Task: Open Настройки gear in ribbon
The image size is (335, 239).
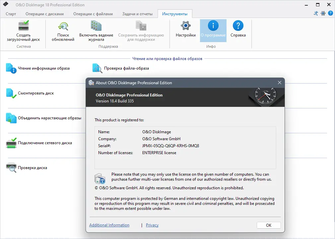Action: pyautogui.click(x=186, y=26)
